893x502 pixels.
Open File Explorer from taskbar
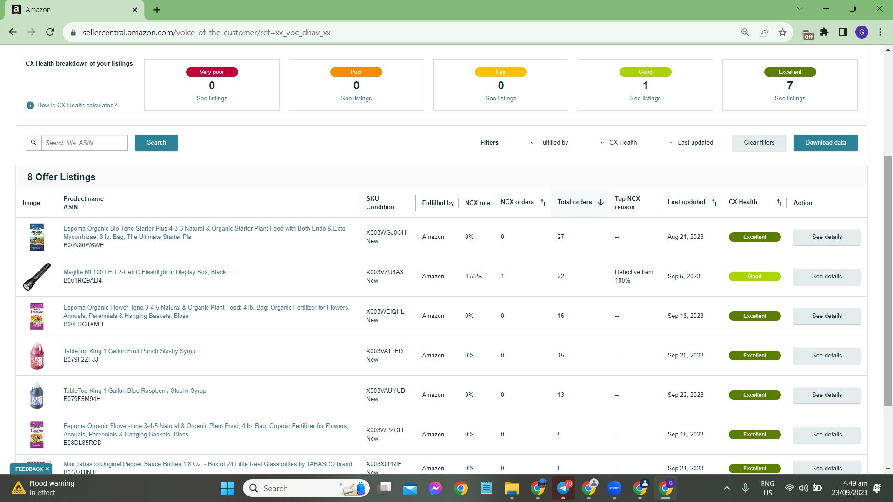click(x=512, y=488)
